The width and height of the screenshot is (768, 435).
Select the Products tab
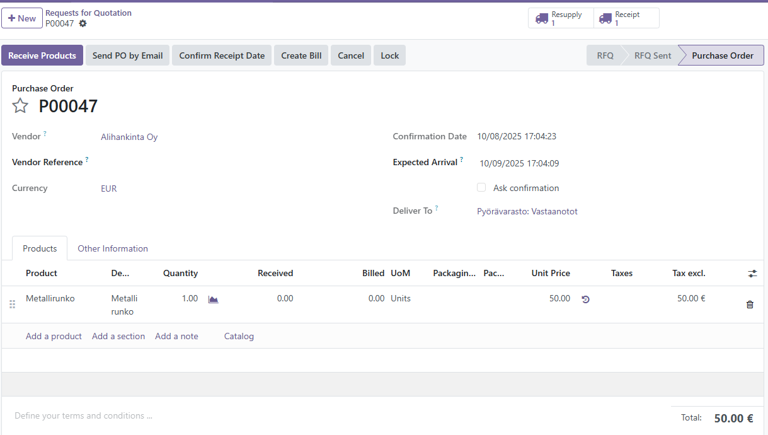click(40, 248)
